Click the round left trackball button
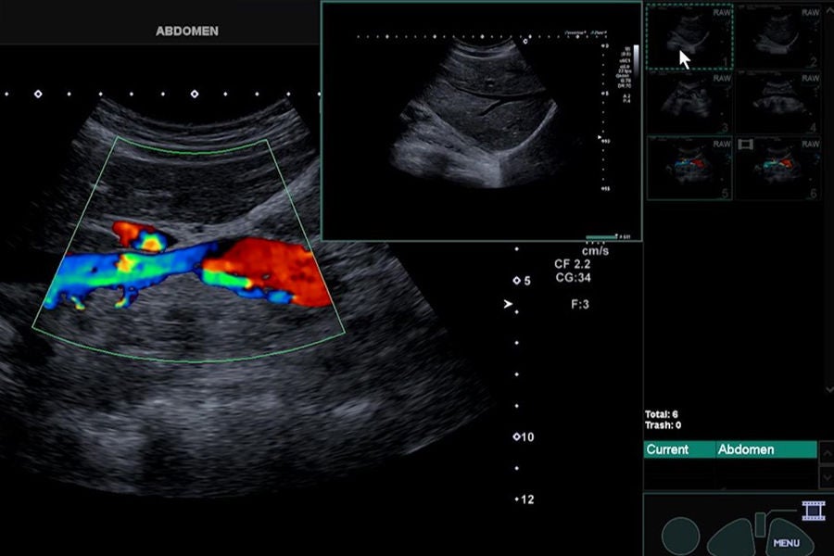 point(680,537)
